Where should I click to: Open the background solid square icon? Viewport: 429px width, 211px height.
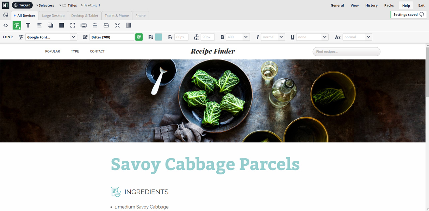[61, 25]
